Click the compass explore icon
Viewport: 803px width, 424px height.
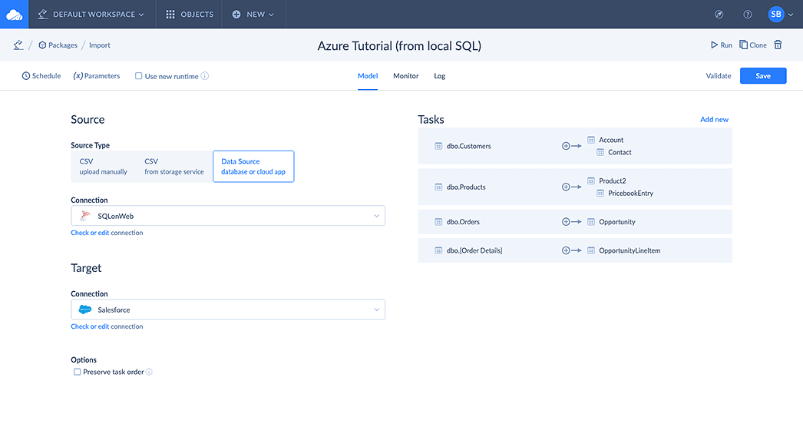[719, 15]
